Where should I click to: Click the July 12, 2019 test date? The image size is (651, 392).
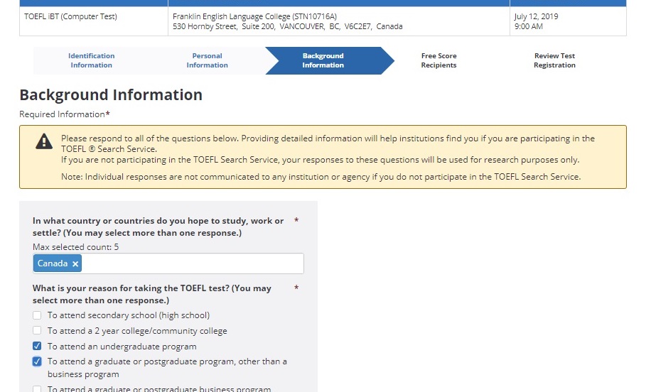(536, 16)
